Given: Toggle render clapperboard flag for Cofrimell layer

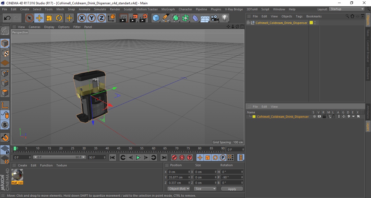Looking at the screenshot, I should (324, 116).
